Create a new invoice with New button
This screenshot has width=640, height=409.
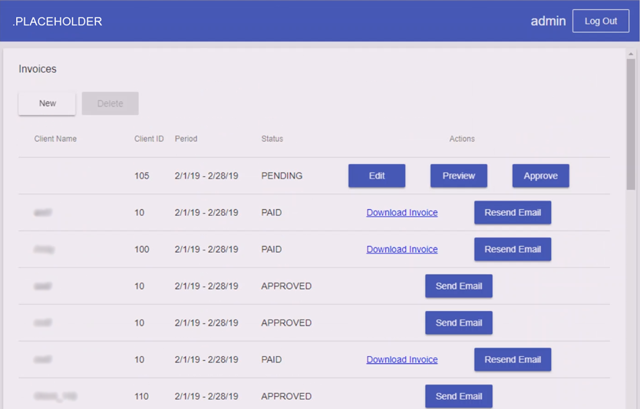[x=48, y=103]
